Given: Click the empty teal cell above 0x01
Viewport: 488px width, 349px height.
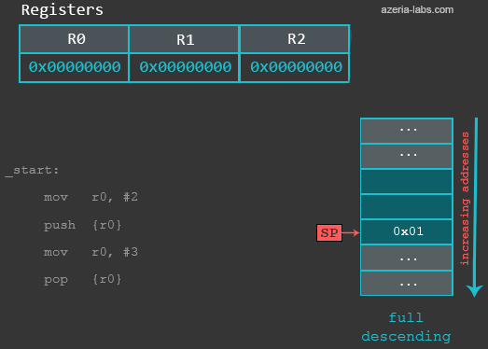Looking at the screenshot, I should tap(407, 207).
